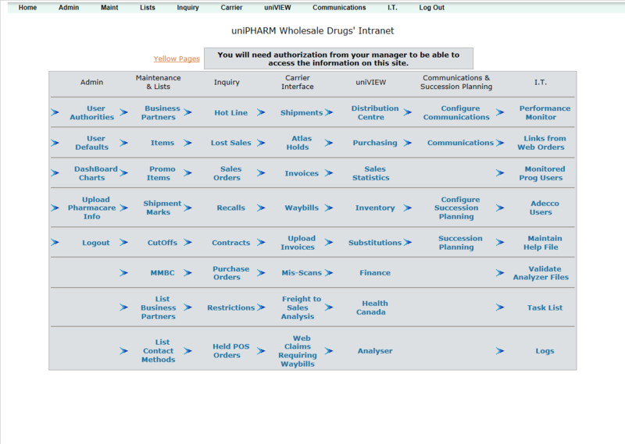Open the Health Canada link
The height and width of the screenshot is (444, 625).
pyautogui.click(x=373, y=307)
